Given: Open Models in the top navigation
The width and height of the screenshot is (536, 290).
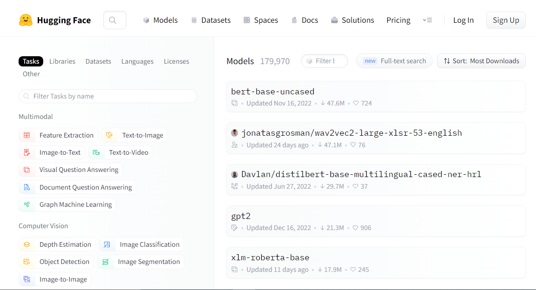Looking at the screenshot, I should [x=160, y=20].
